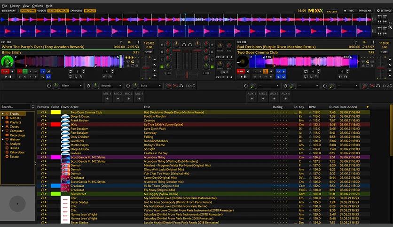This screenshot has height=227, width=393.
Task: Open the File menu
Action: click(x=5, y=6)
